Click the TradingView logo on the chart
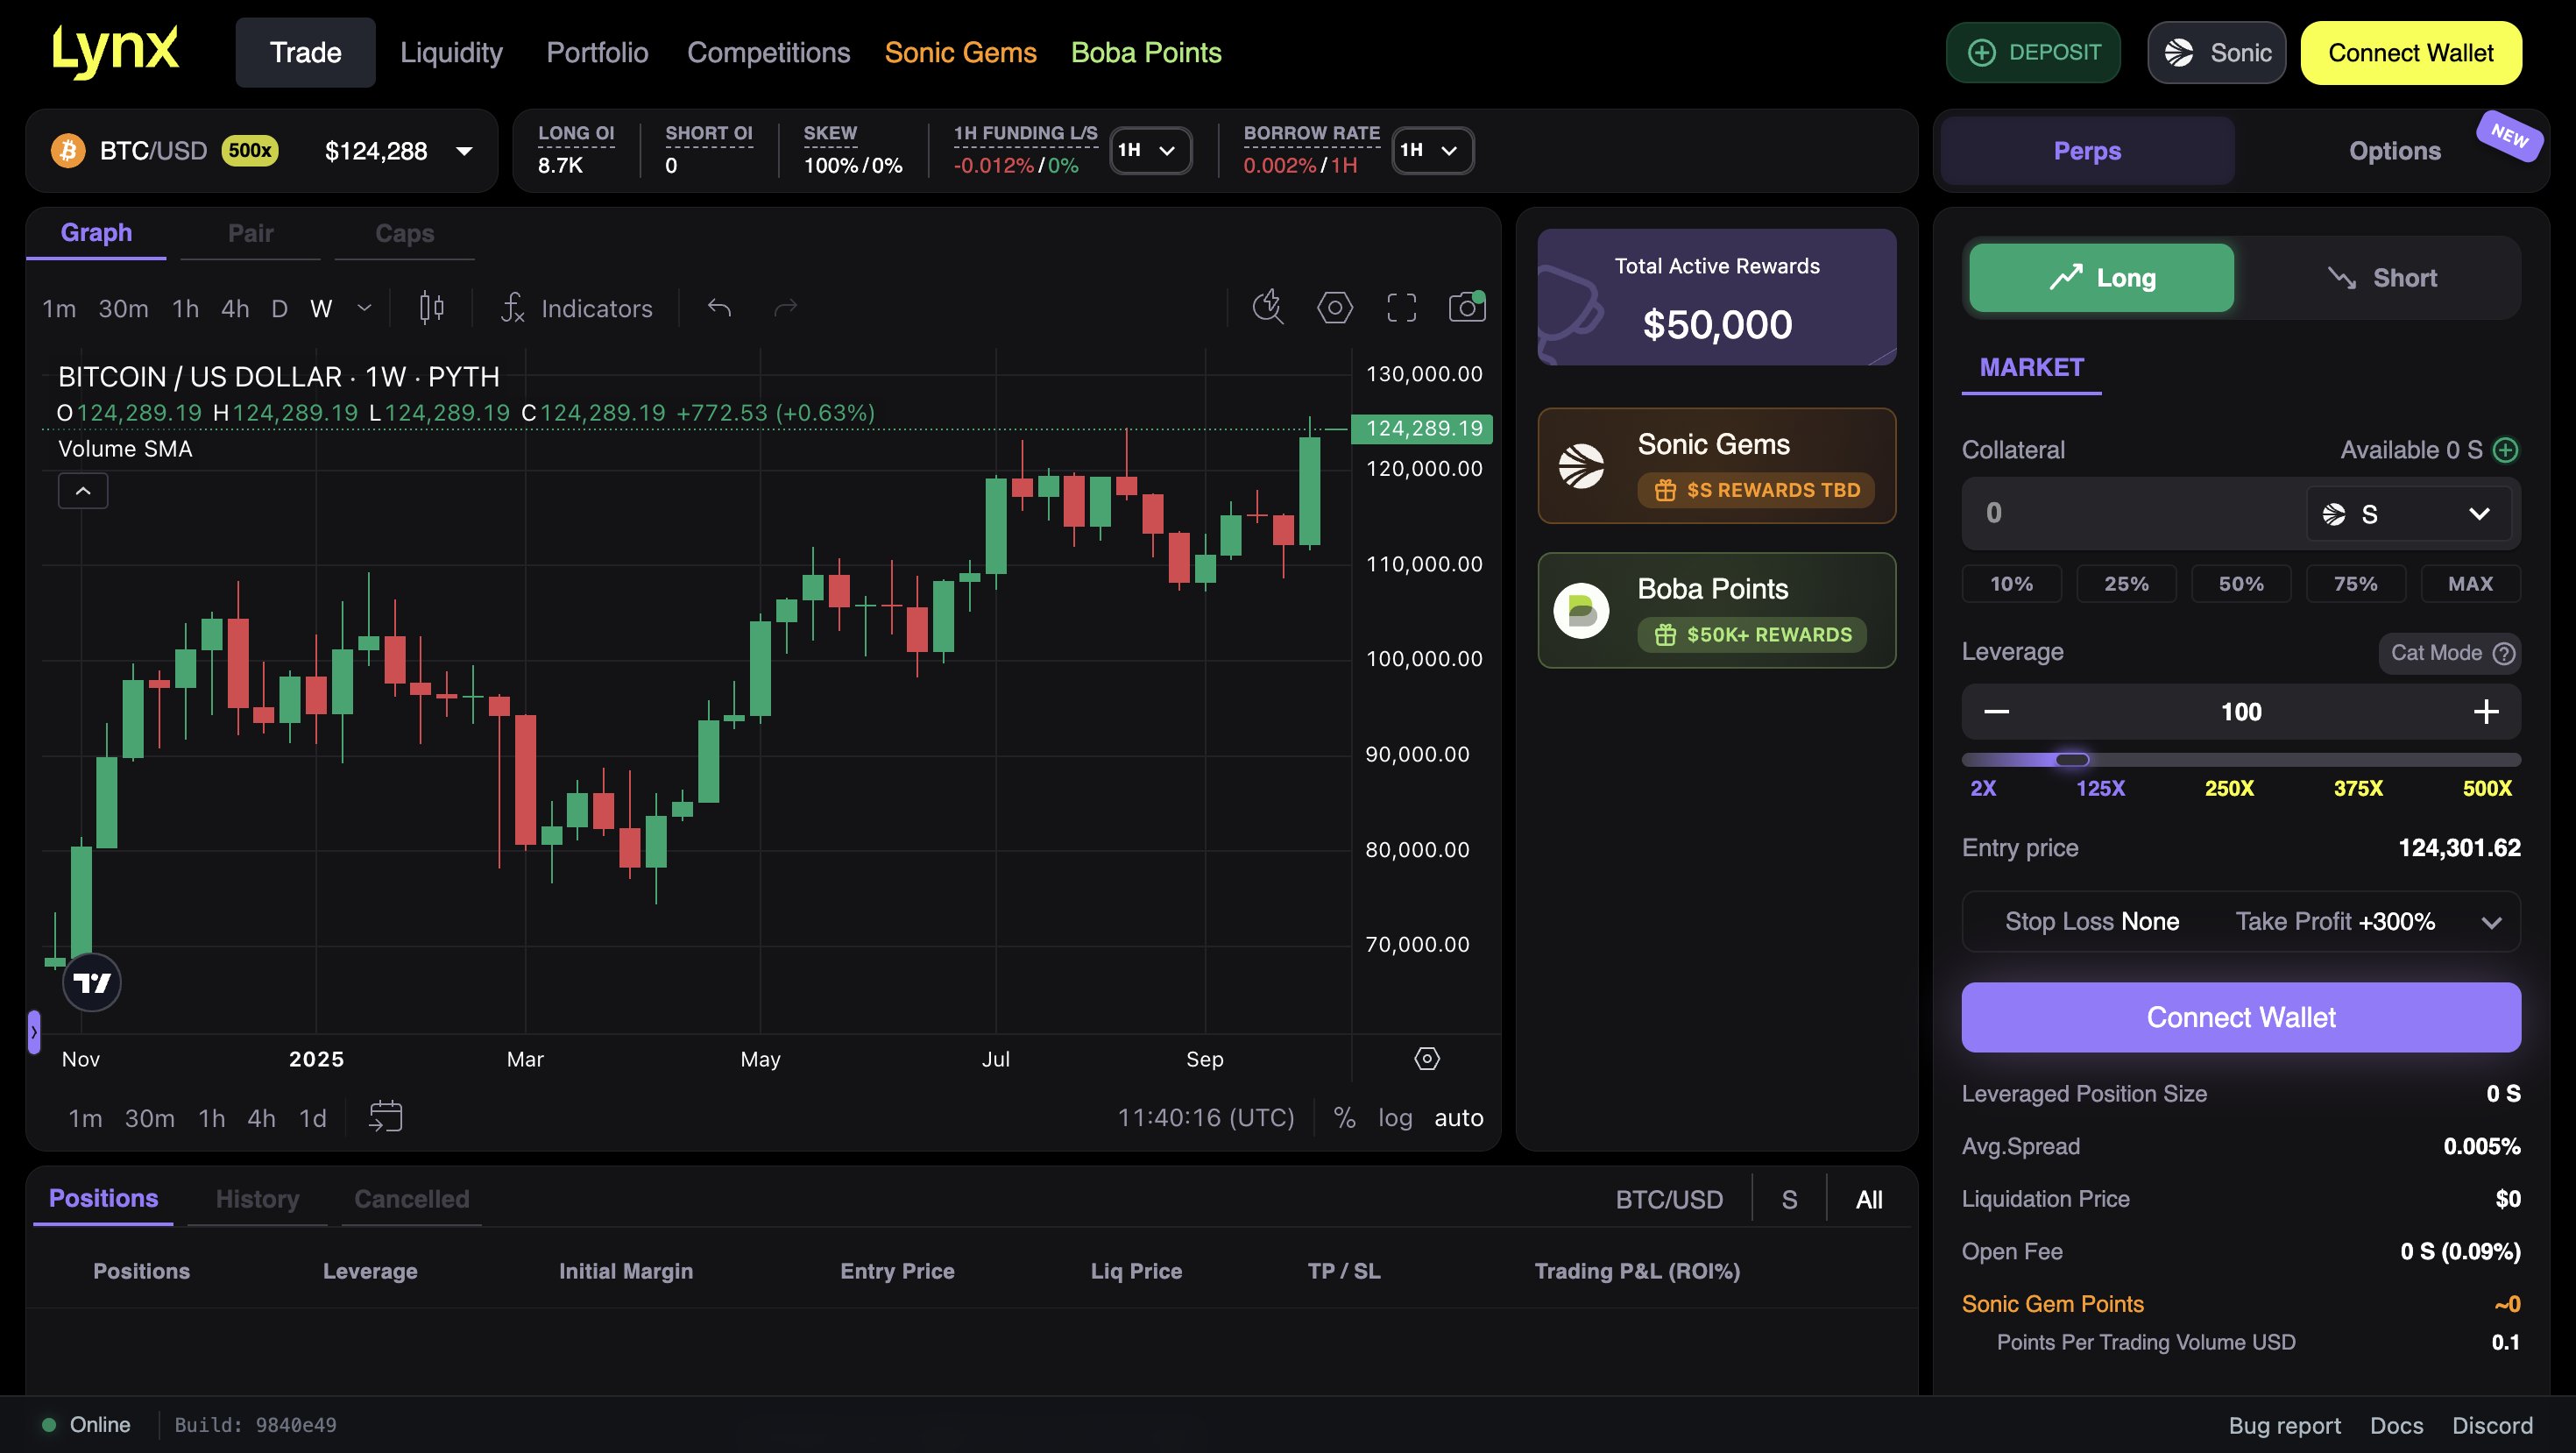This screenshot has width=2576, height=1453. point(91,981)
